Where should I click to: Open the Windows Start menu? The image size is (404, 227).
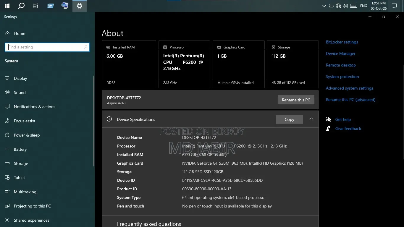tap(7, 6)
